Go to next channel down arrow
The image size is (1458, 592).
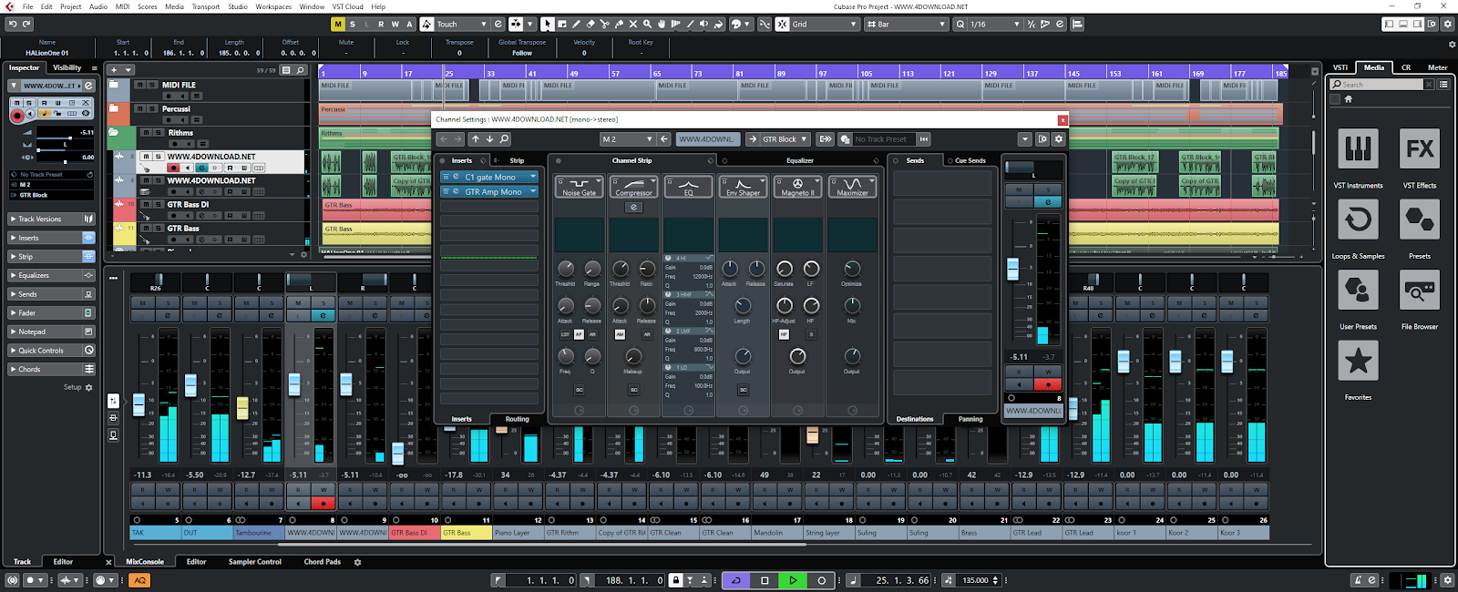489,139
